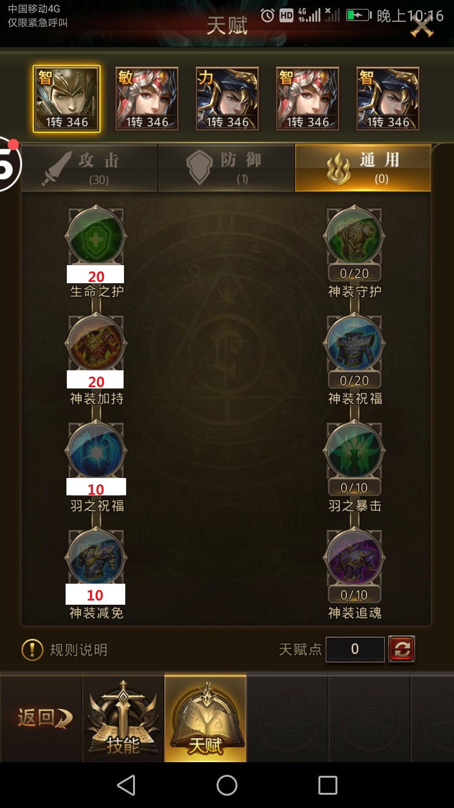Pick the first 智 helmeted hero portrait
The height and width of the screenshot is (808, 454).
click(x=66, y=99)
